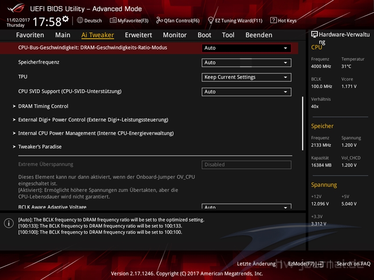The image size is (374, 280).
Task: Click the memory frequency 2133 MHz value
Action: tap(321, 145)
